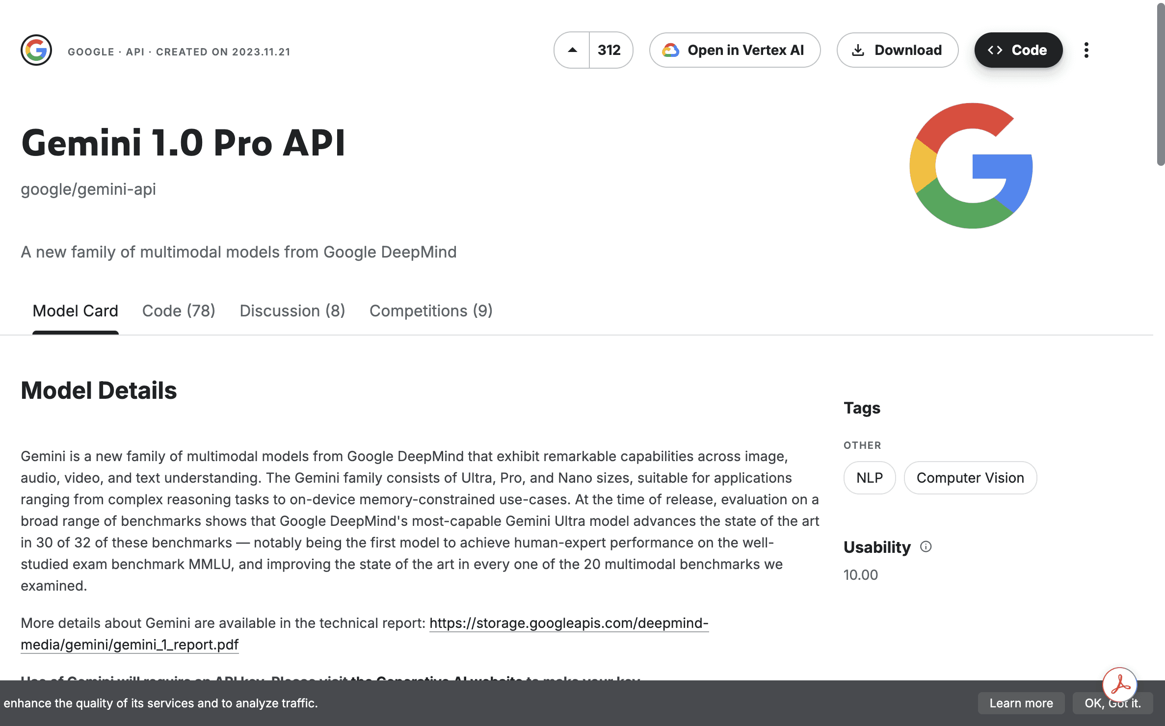This screenshot has width=1165, height=726.
Task: Open the model in Vertex AI
Action: click(x=735, y=50)
